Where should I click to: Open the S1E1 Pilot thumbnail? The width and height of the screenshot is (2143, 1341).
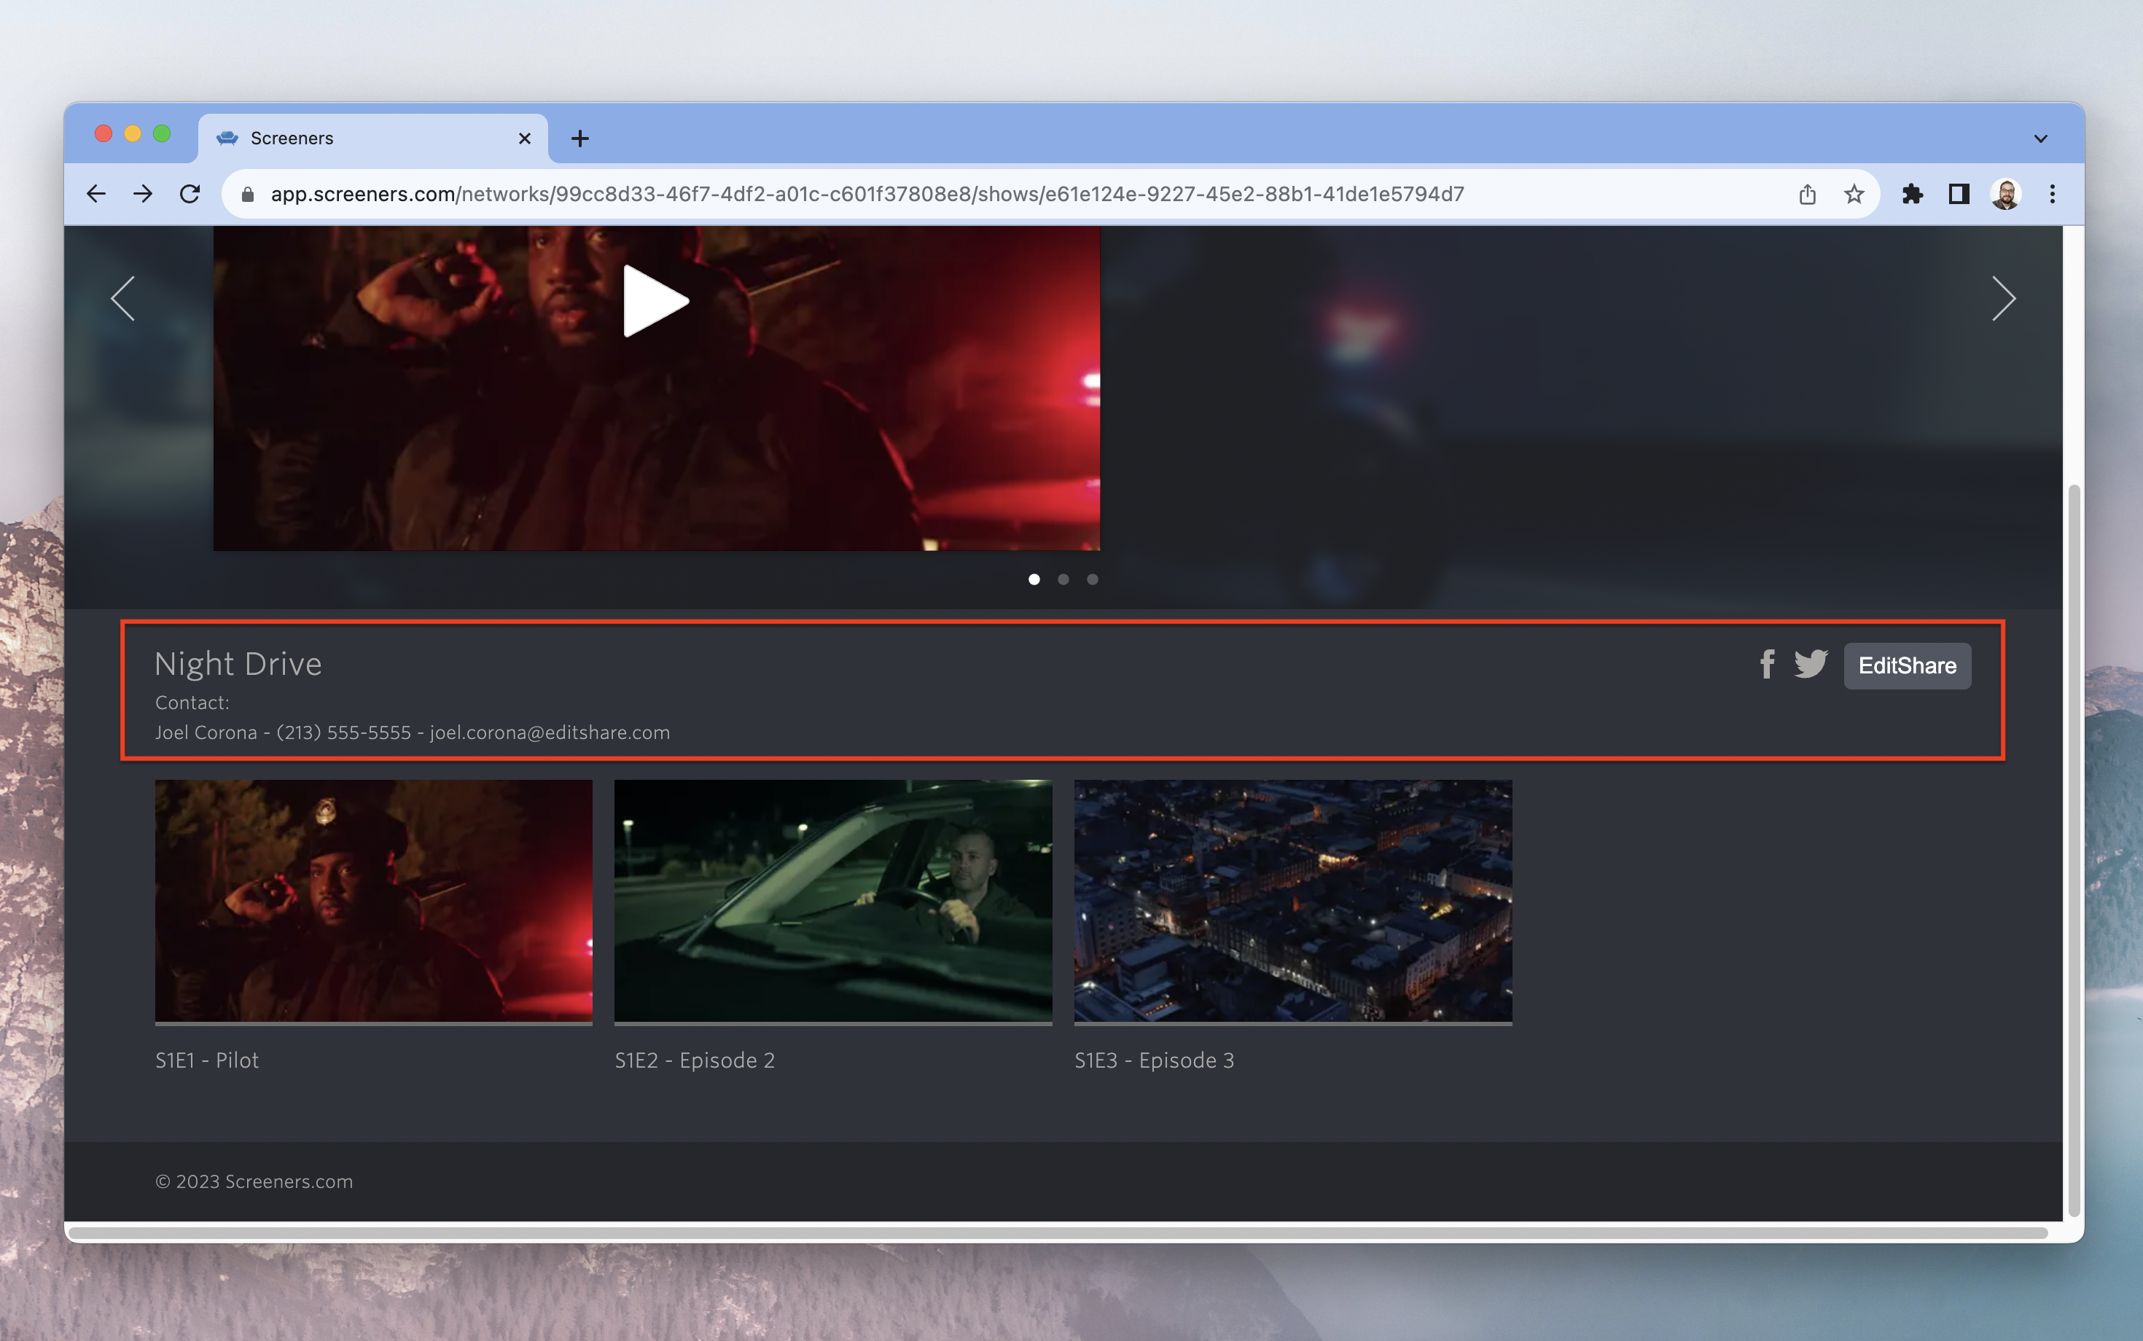(373, 902)
